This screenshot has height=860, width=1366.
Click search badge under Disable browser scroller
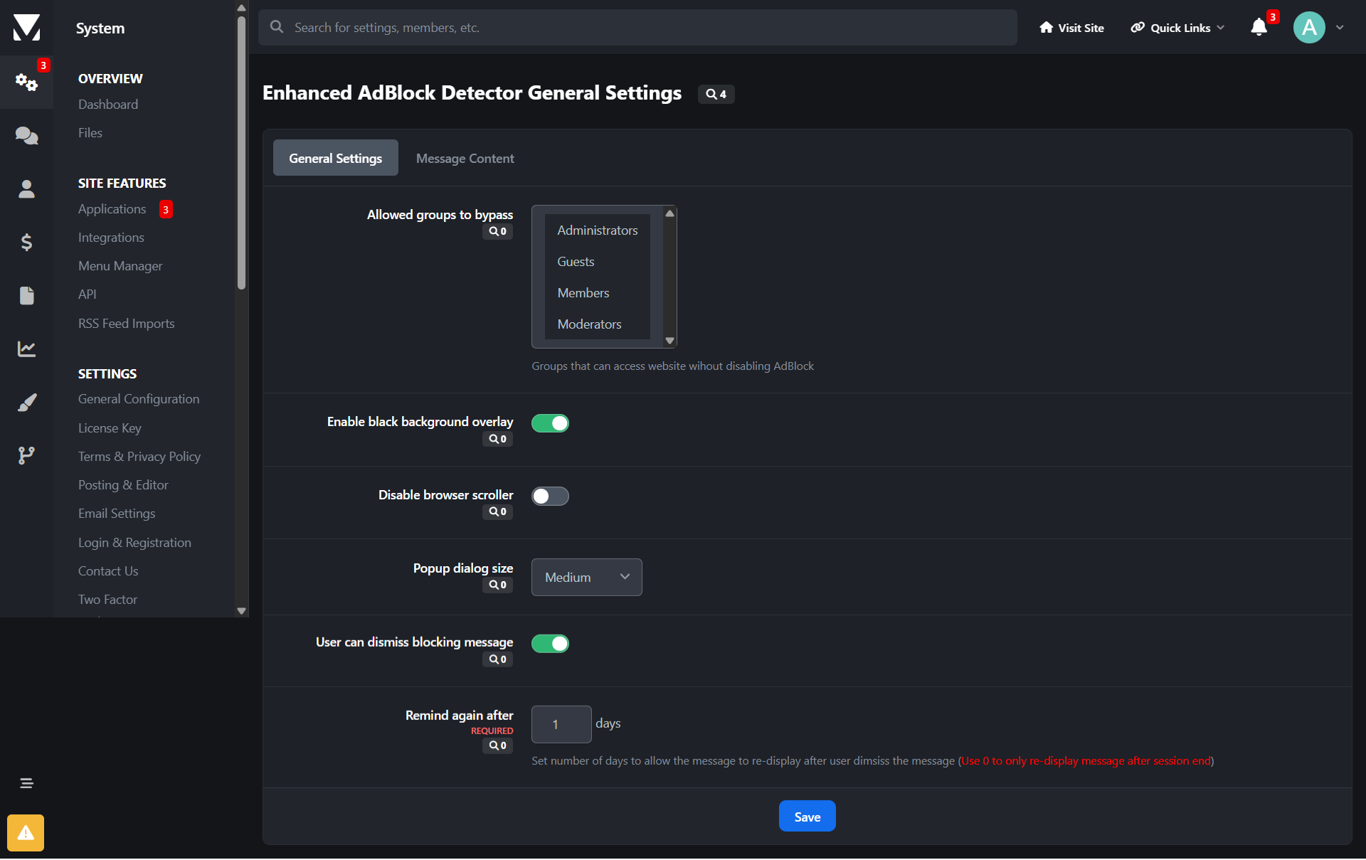click(x=497, y=511)
